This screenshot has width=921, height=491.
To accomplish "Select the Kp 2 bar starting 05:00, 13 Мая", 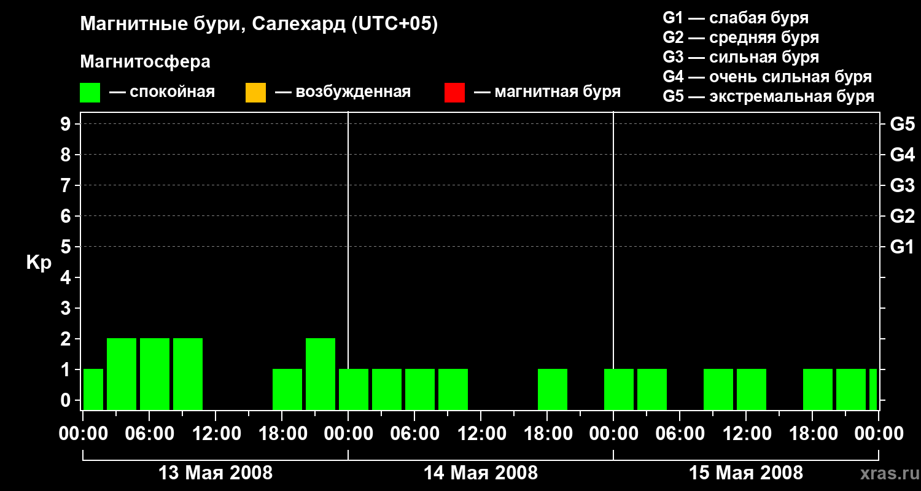I will (155, 374).
